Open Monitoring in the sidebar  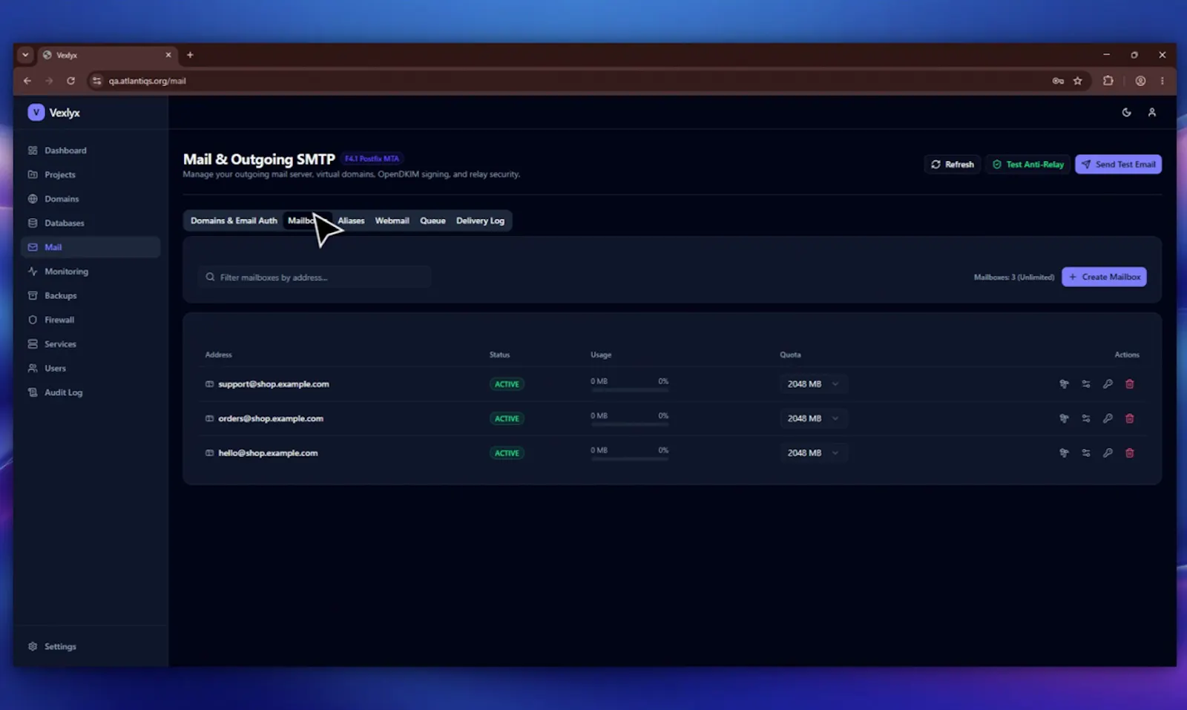coord(91,272)
